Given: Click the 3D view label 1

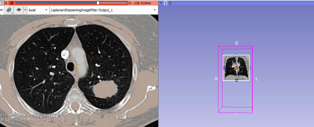Looking at the screenshot, I should [165, 3].
